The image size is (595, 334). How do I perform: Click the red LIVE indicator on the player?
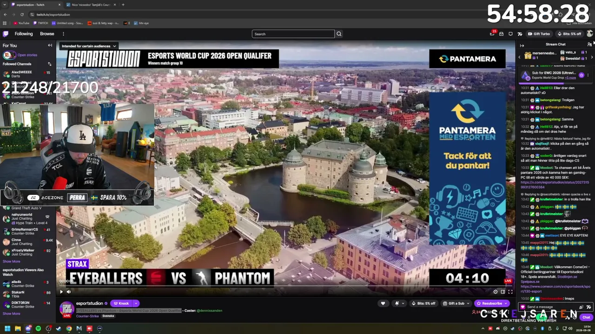pyautogui.click(x=508, y=281)
